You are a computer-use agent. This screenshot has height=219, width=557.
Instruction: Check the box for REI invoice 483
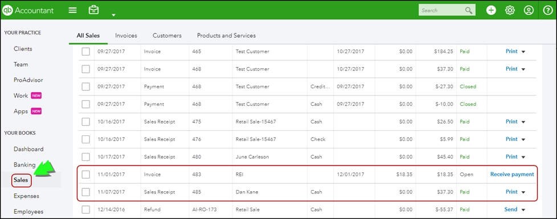coord(85,174)
